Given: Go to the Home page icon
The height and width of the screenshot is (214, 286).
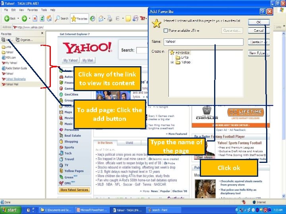Looking at the screenshot, I should coord(49,18).
